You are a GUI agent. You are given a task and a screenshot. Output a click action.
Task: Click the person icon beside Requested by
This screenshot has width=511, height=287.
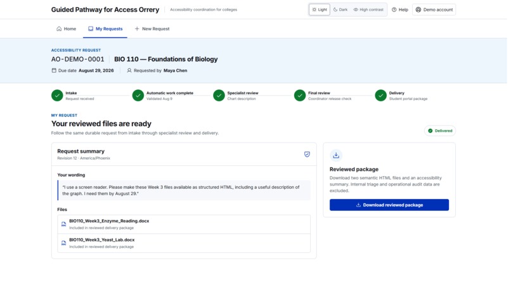coord(130,71)
